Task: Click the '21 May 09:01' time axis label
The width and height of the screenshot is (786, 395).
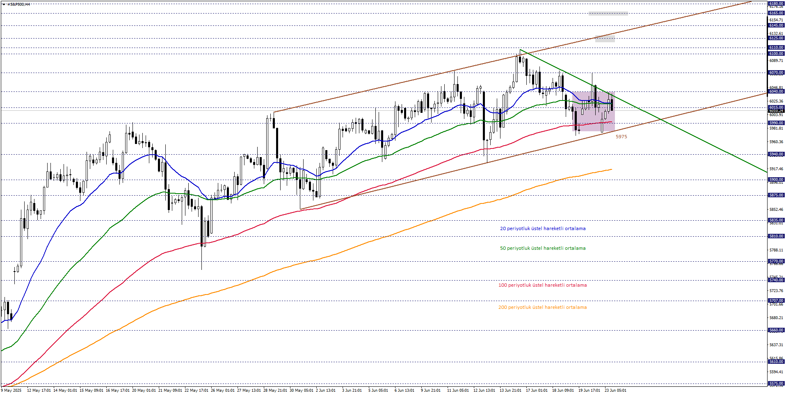Action: point(170,390)
